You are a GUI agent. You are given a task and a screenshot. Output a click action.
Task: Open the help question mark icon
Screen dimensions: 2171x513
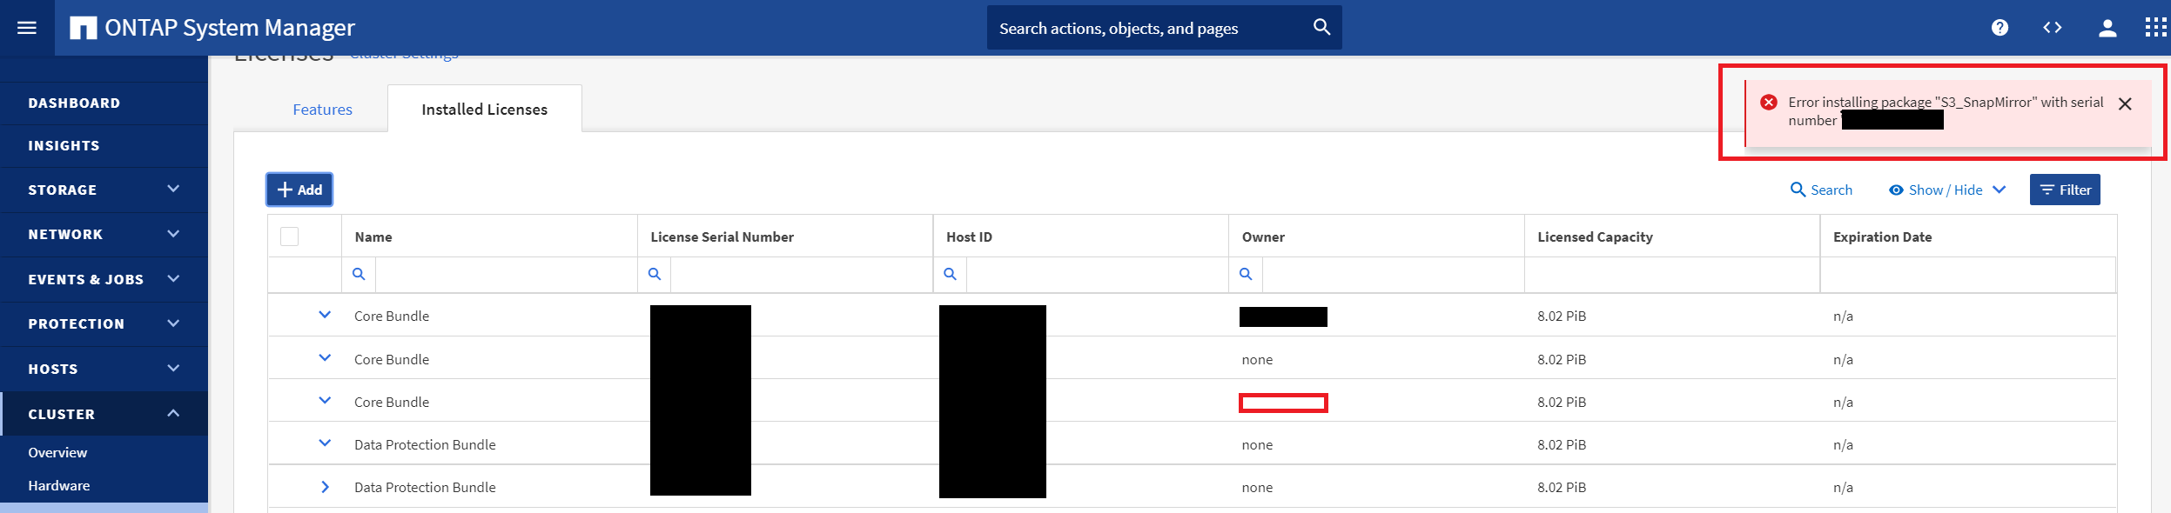coord(2000,28)
